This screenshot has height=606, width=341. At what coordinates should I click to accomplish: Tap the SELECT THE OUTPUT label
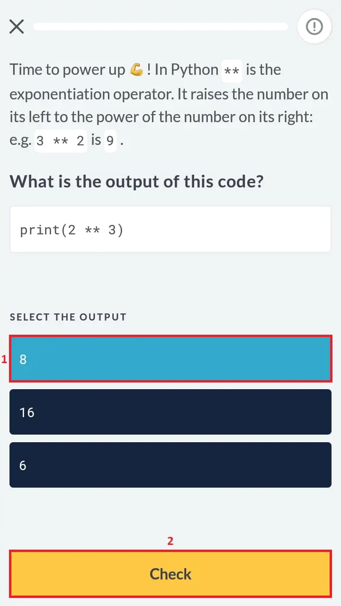[68, 317]
